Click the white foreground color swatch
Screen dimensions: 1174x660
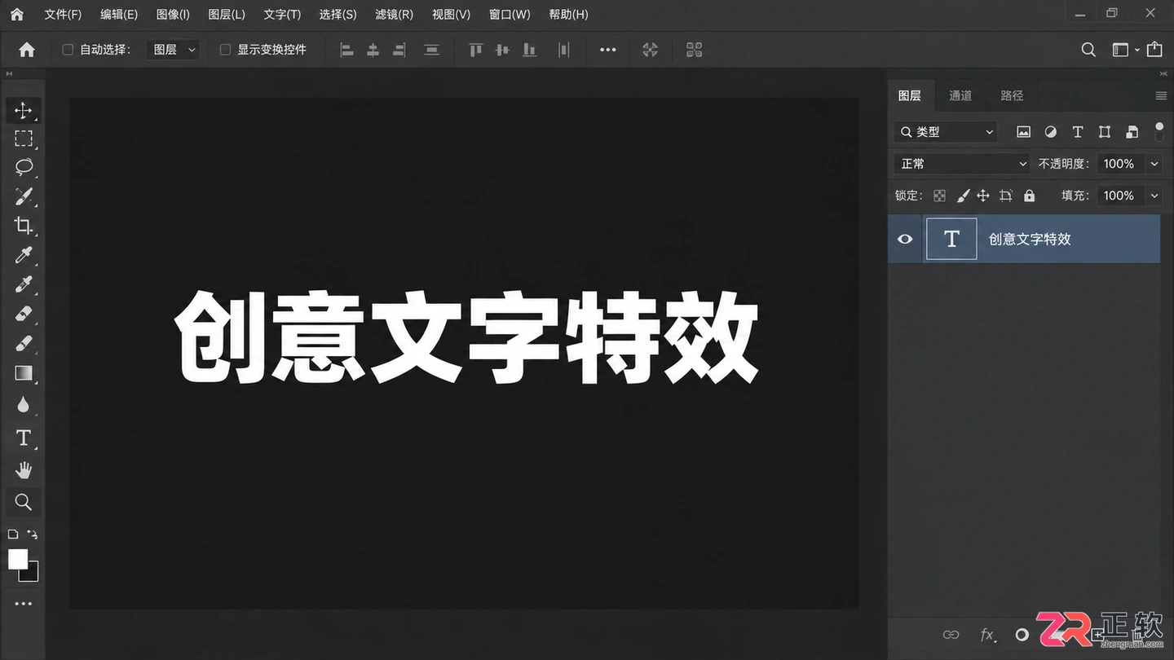coord(18,559)
